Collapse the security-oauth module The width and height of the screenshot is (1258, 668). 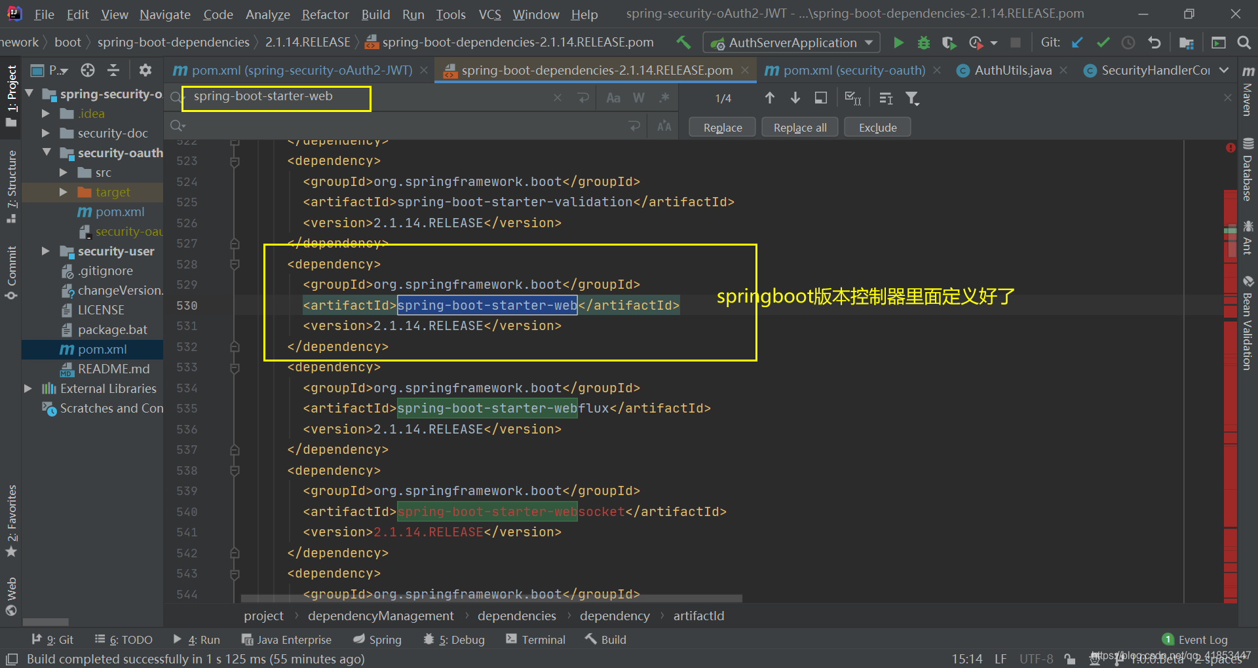[x=47, y=152]
